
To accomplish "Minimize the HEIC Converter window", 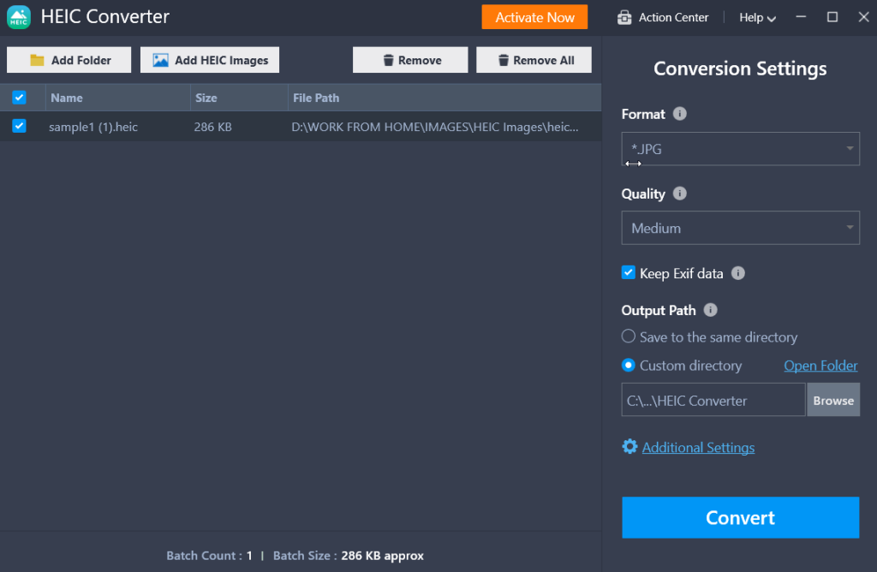I will coord(801,17).
